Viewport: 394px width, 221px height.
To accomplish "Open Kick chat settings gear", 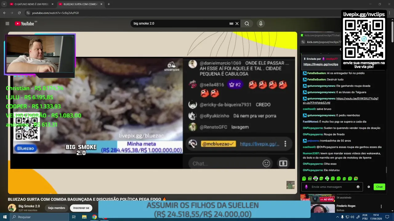I will pos(369,187).
